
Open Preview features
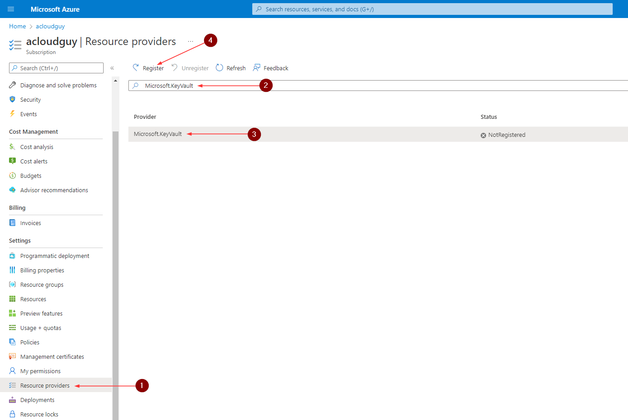pos(41,313)
